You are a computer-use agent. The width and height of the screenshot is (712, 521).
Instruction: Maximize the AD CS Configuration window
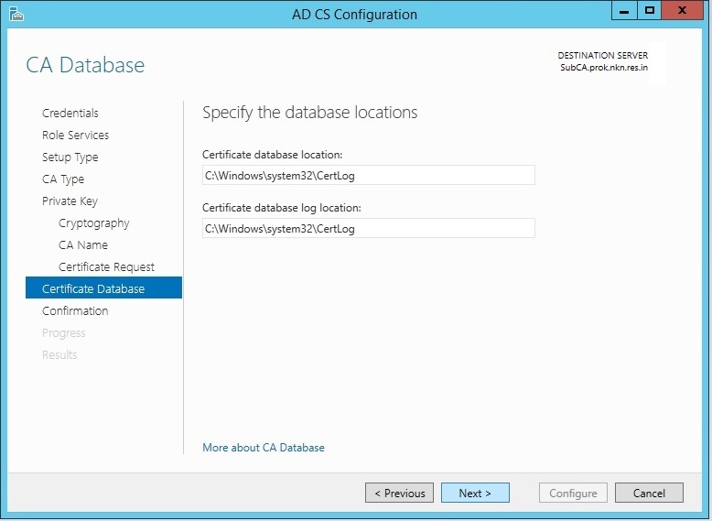[x=650, y=10]
